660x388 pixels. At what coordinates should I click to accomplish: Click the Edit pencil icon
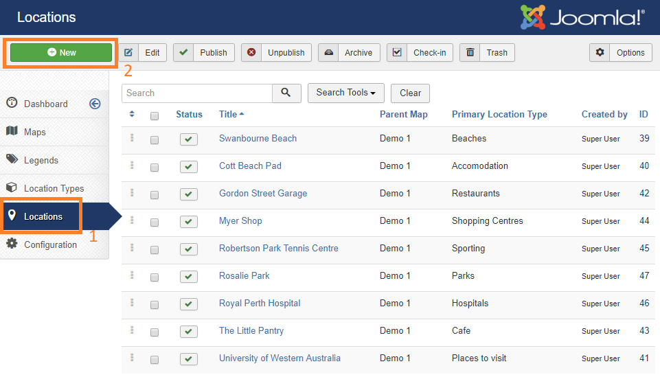coord(128,53)
